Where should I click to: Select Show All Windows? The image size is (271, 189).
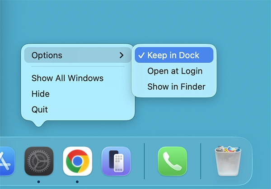click(x=78, y=78)
